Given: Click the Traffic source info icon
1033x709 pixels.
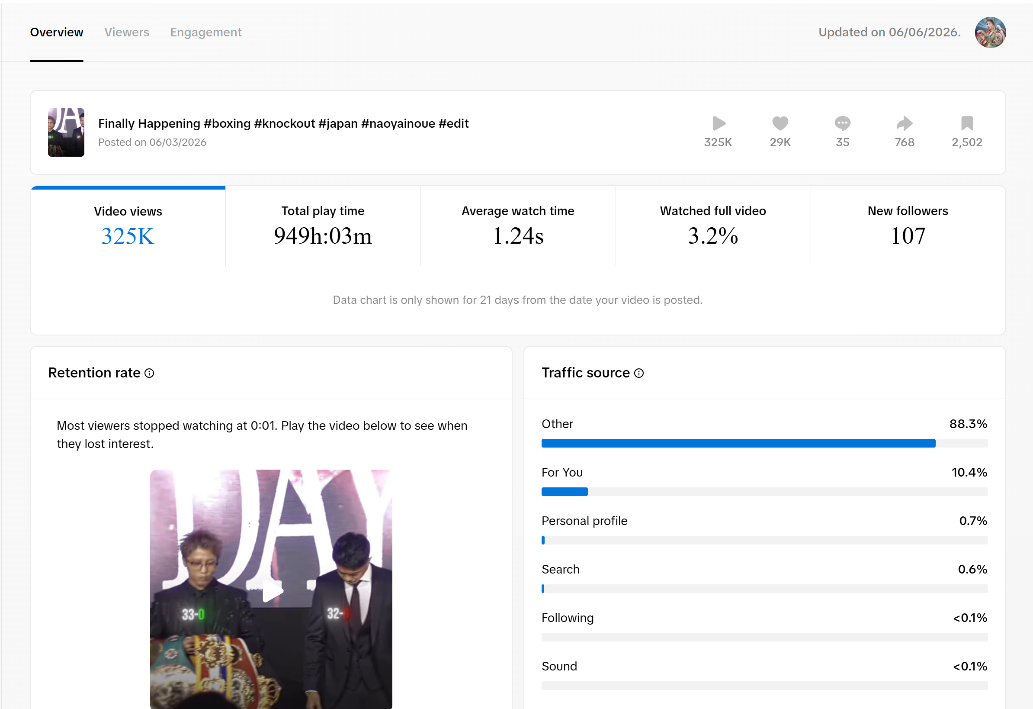Looking at the screenshot, I should click(639, 373).
